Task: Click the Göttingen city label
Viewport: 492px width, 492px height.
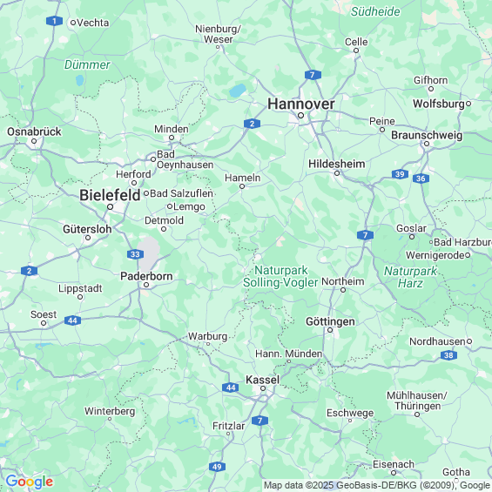Action: (330, 321)
